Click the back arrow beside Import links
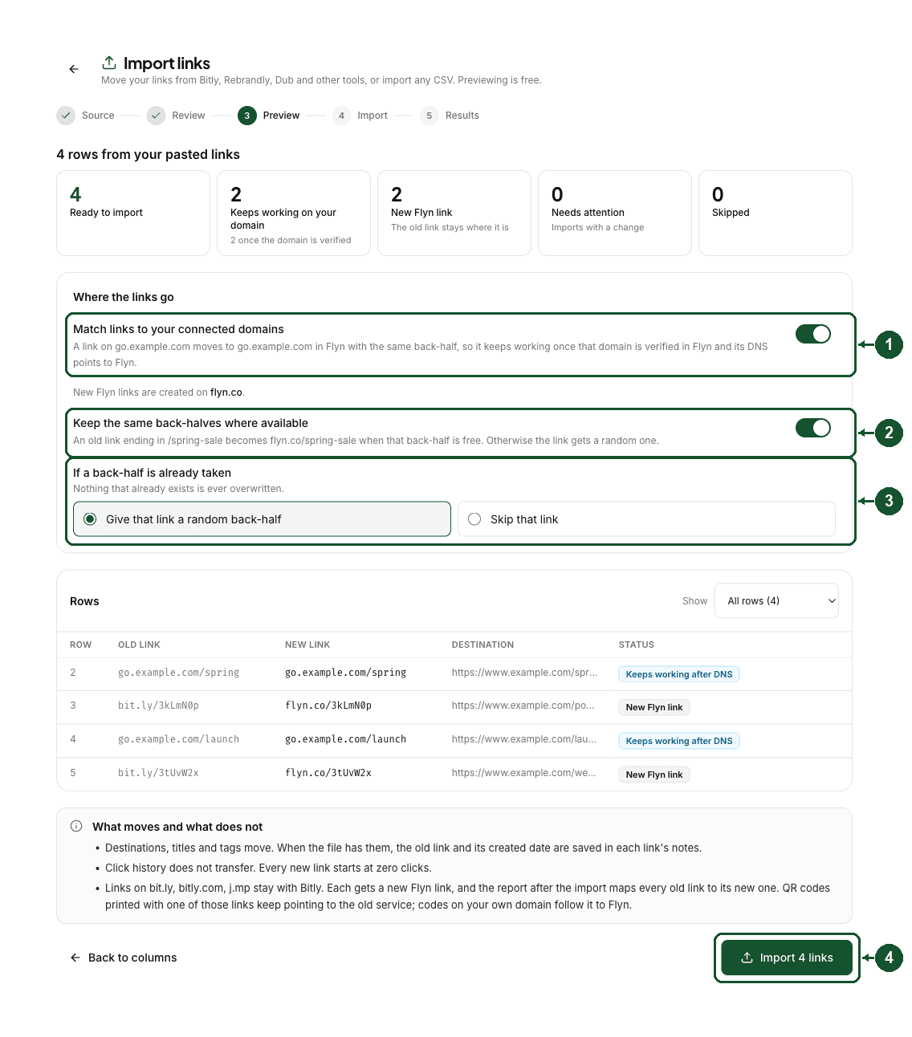Image resolution: width=912 pixels, height=1037 pixels. point(74,69)
